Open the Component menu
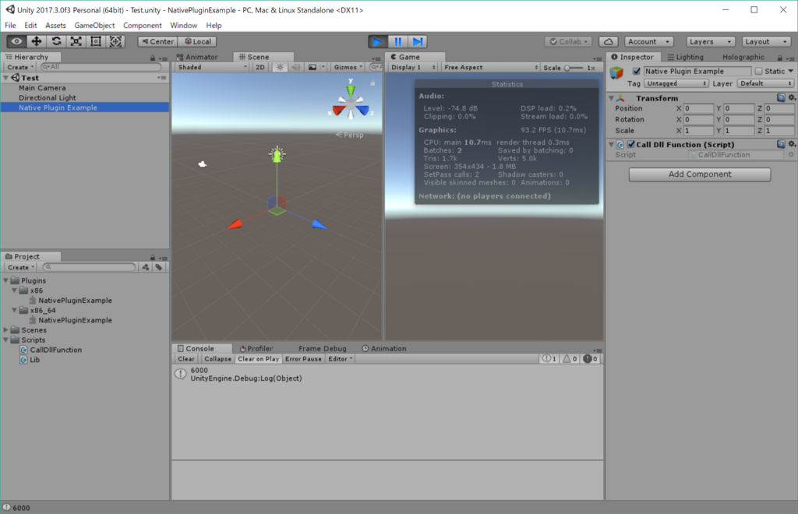798x514 pixels. pyautogui.click(x=142, y=26)
